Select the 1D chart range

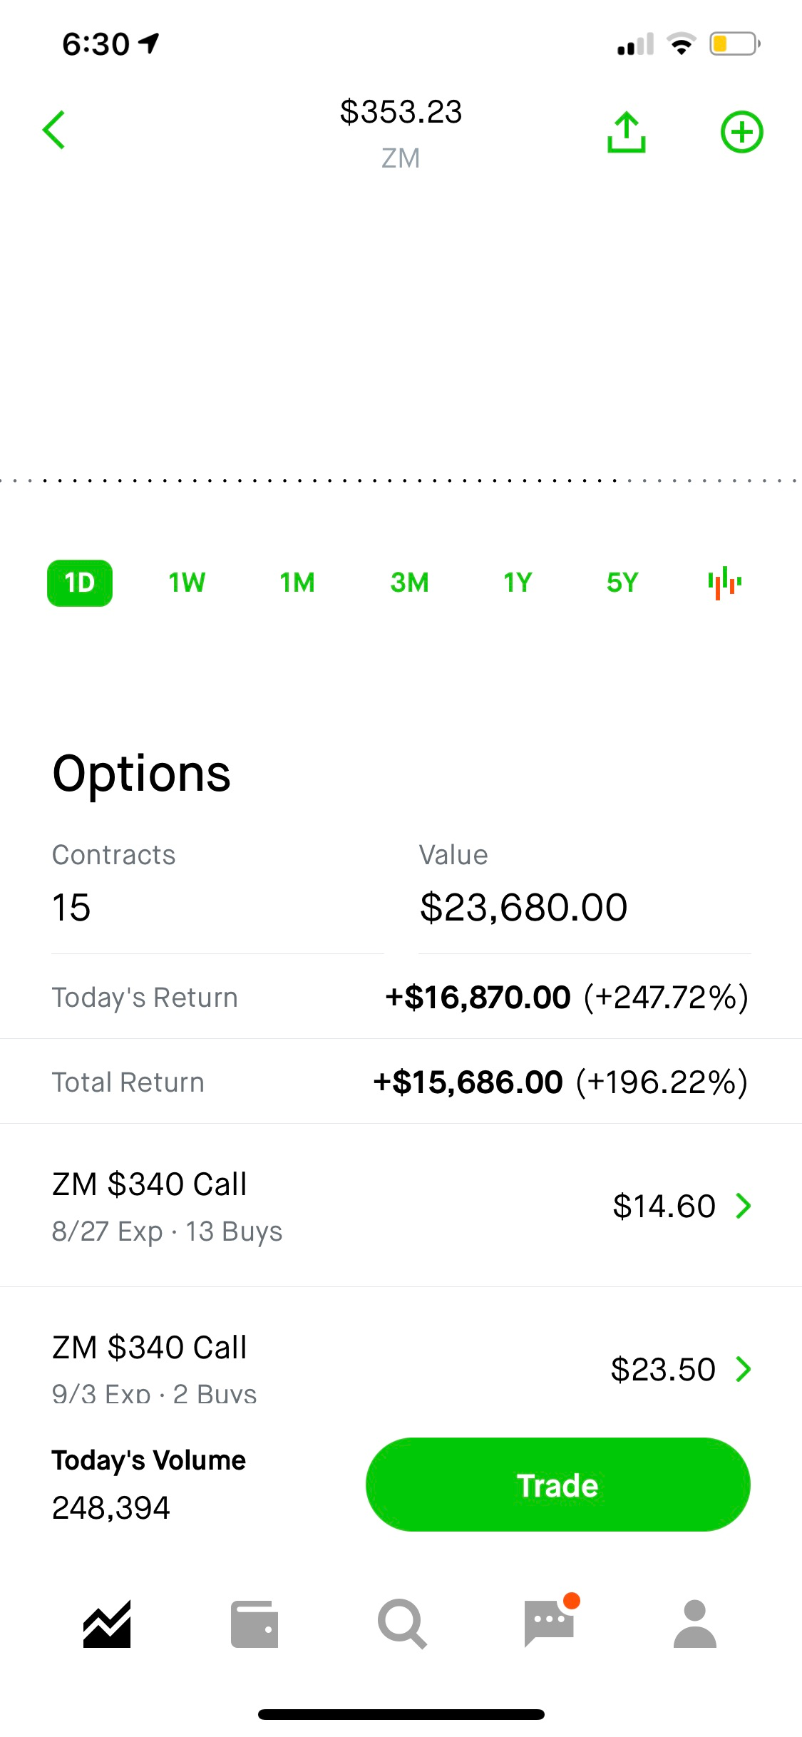(x=80, y=583)
